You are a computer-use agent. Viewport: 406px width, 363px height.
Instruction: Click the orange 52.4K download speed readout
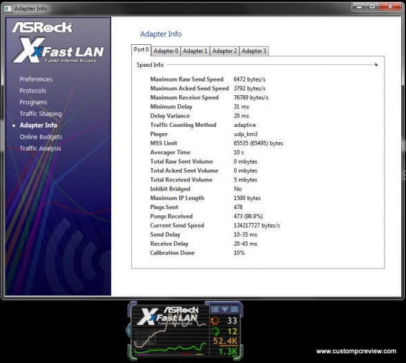coord(225,341)
